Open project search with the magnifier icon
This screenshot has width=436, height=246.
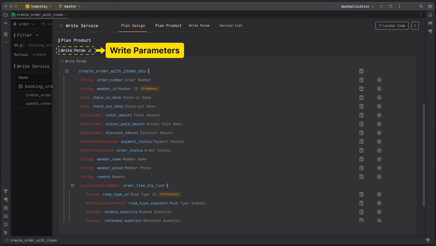tap(421, 6)
